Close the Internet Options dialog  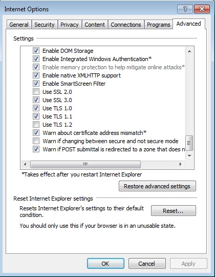click(202, 9)
